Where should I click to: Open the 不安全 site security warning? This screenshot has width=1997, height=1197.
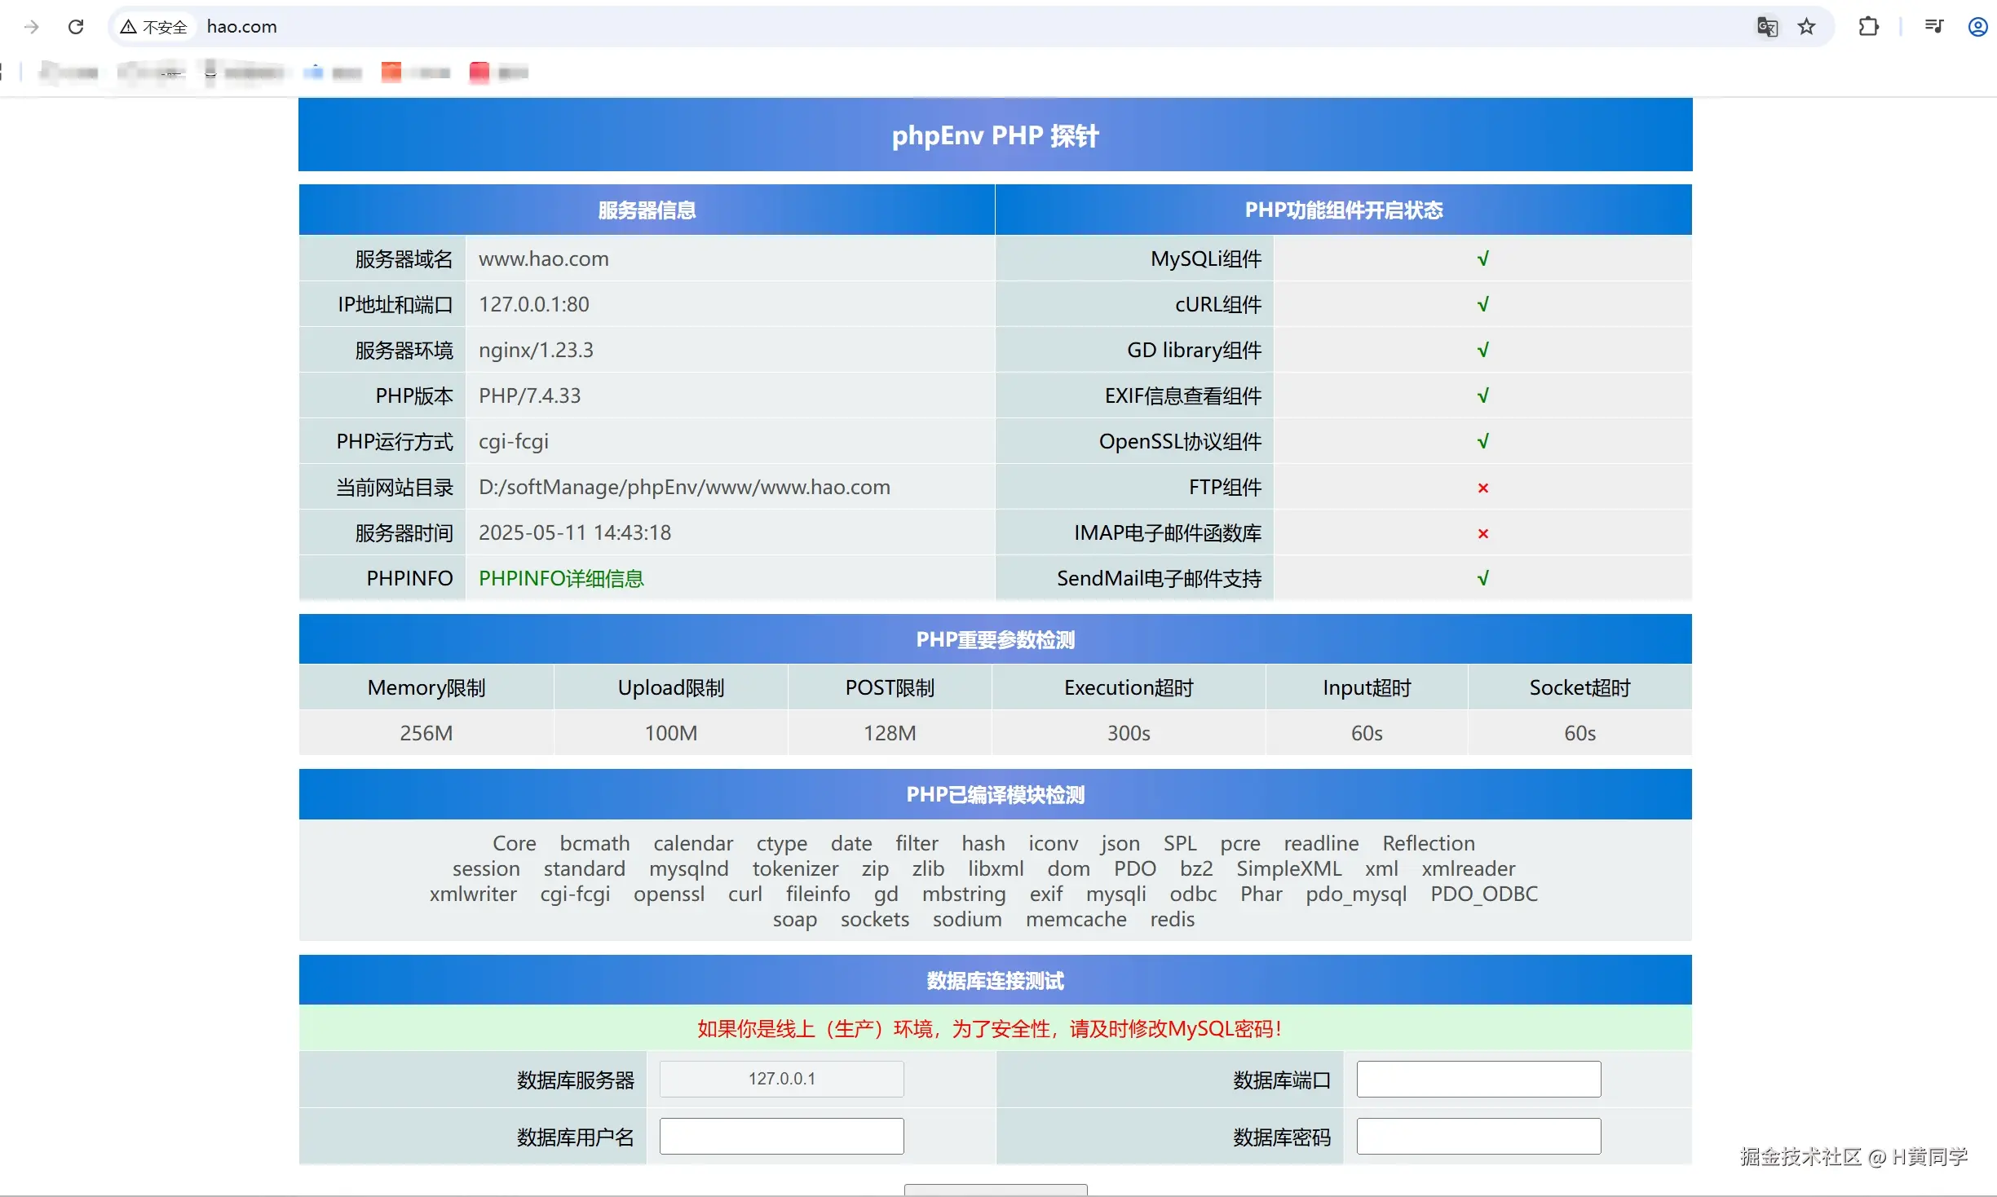[x=154, y=27]
